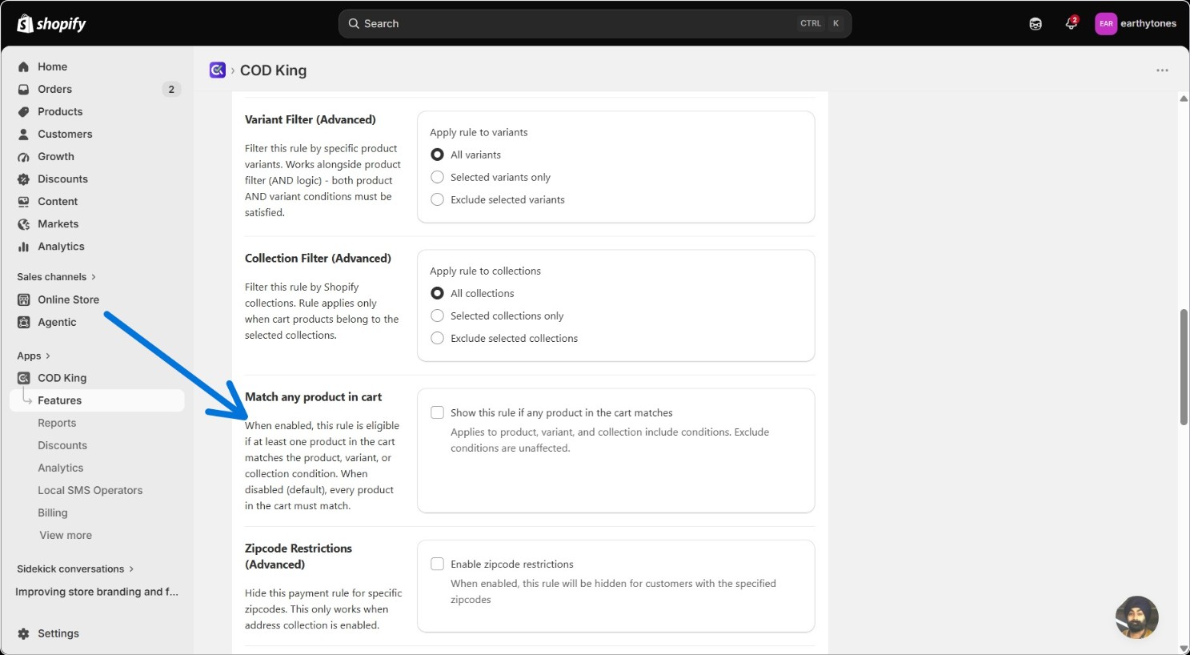
Task: Click the Variant Filter (Advanced) heading
Action: pos(311,120)
